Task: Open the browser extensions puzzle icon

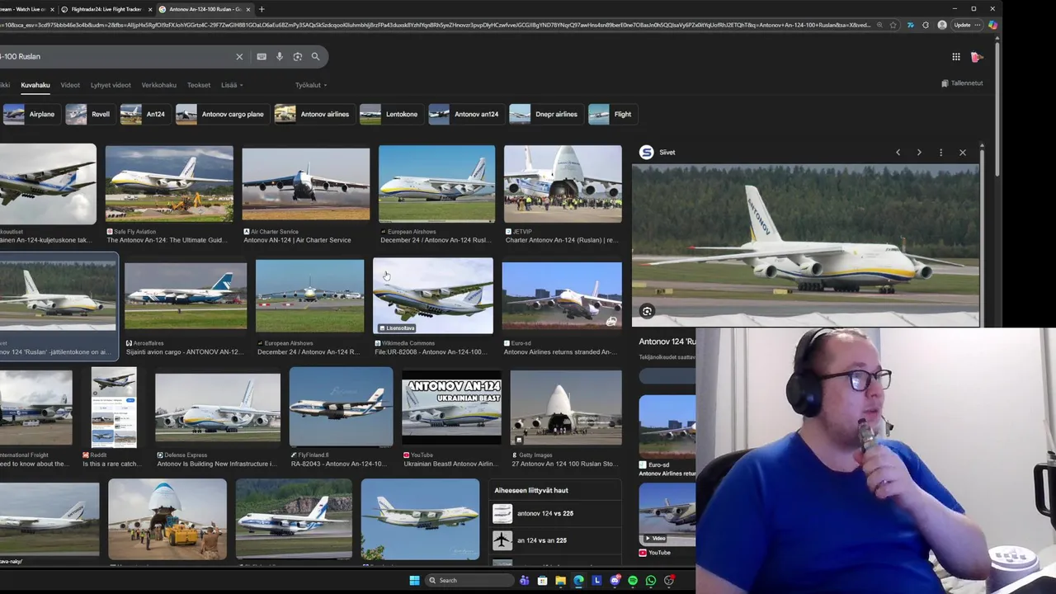Action: [x=925, y=26]
